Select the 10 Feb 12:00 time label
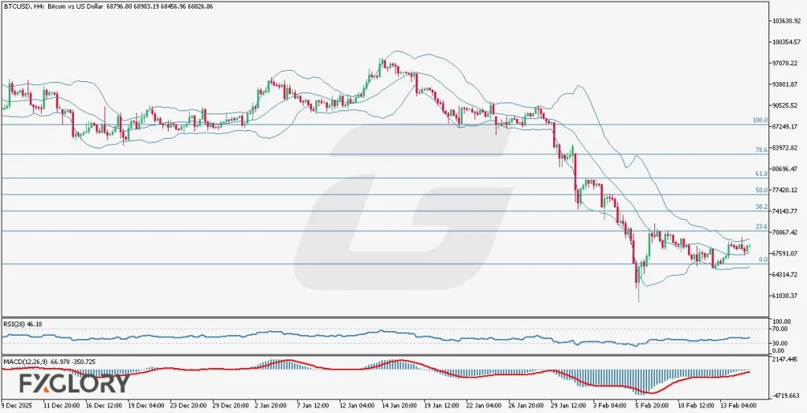The height and width of the screenshot is (413, 807). pos(697,406)
